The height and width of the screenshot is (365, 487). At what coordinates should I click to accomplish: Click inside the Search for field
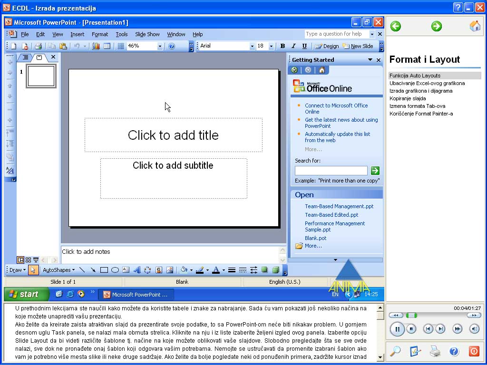coord(331,170)
